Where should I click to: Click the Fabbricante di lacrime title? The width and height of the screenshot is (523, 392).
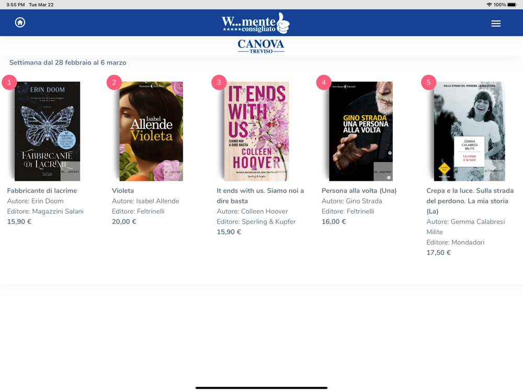click(x=42, y=191)
